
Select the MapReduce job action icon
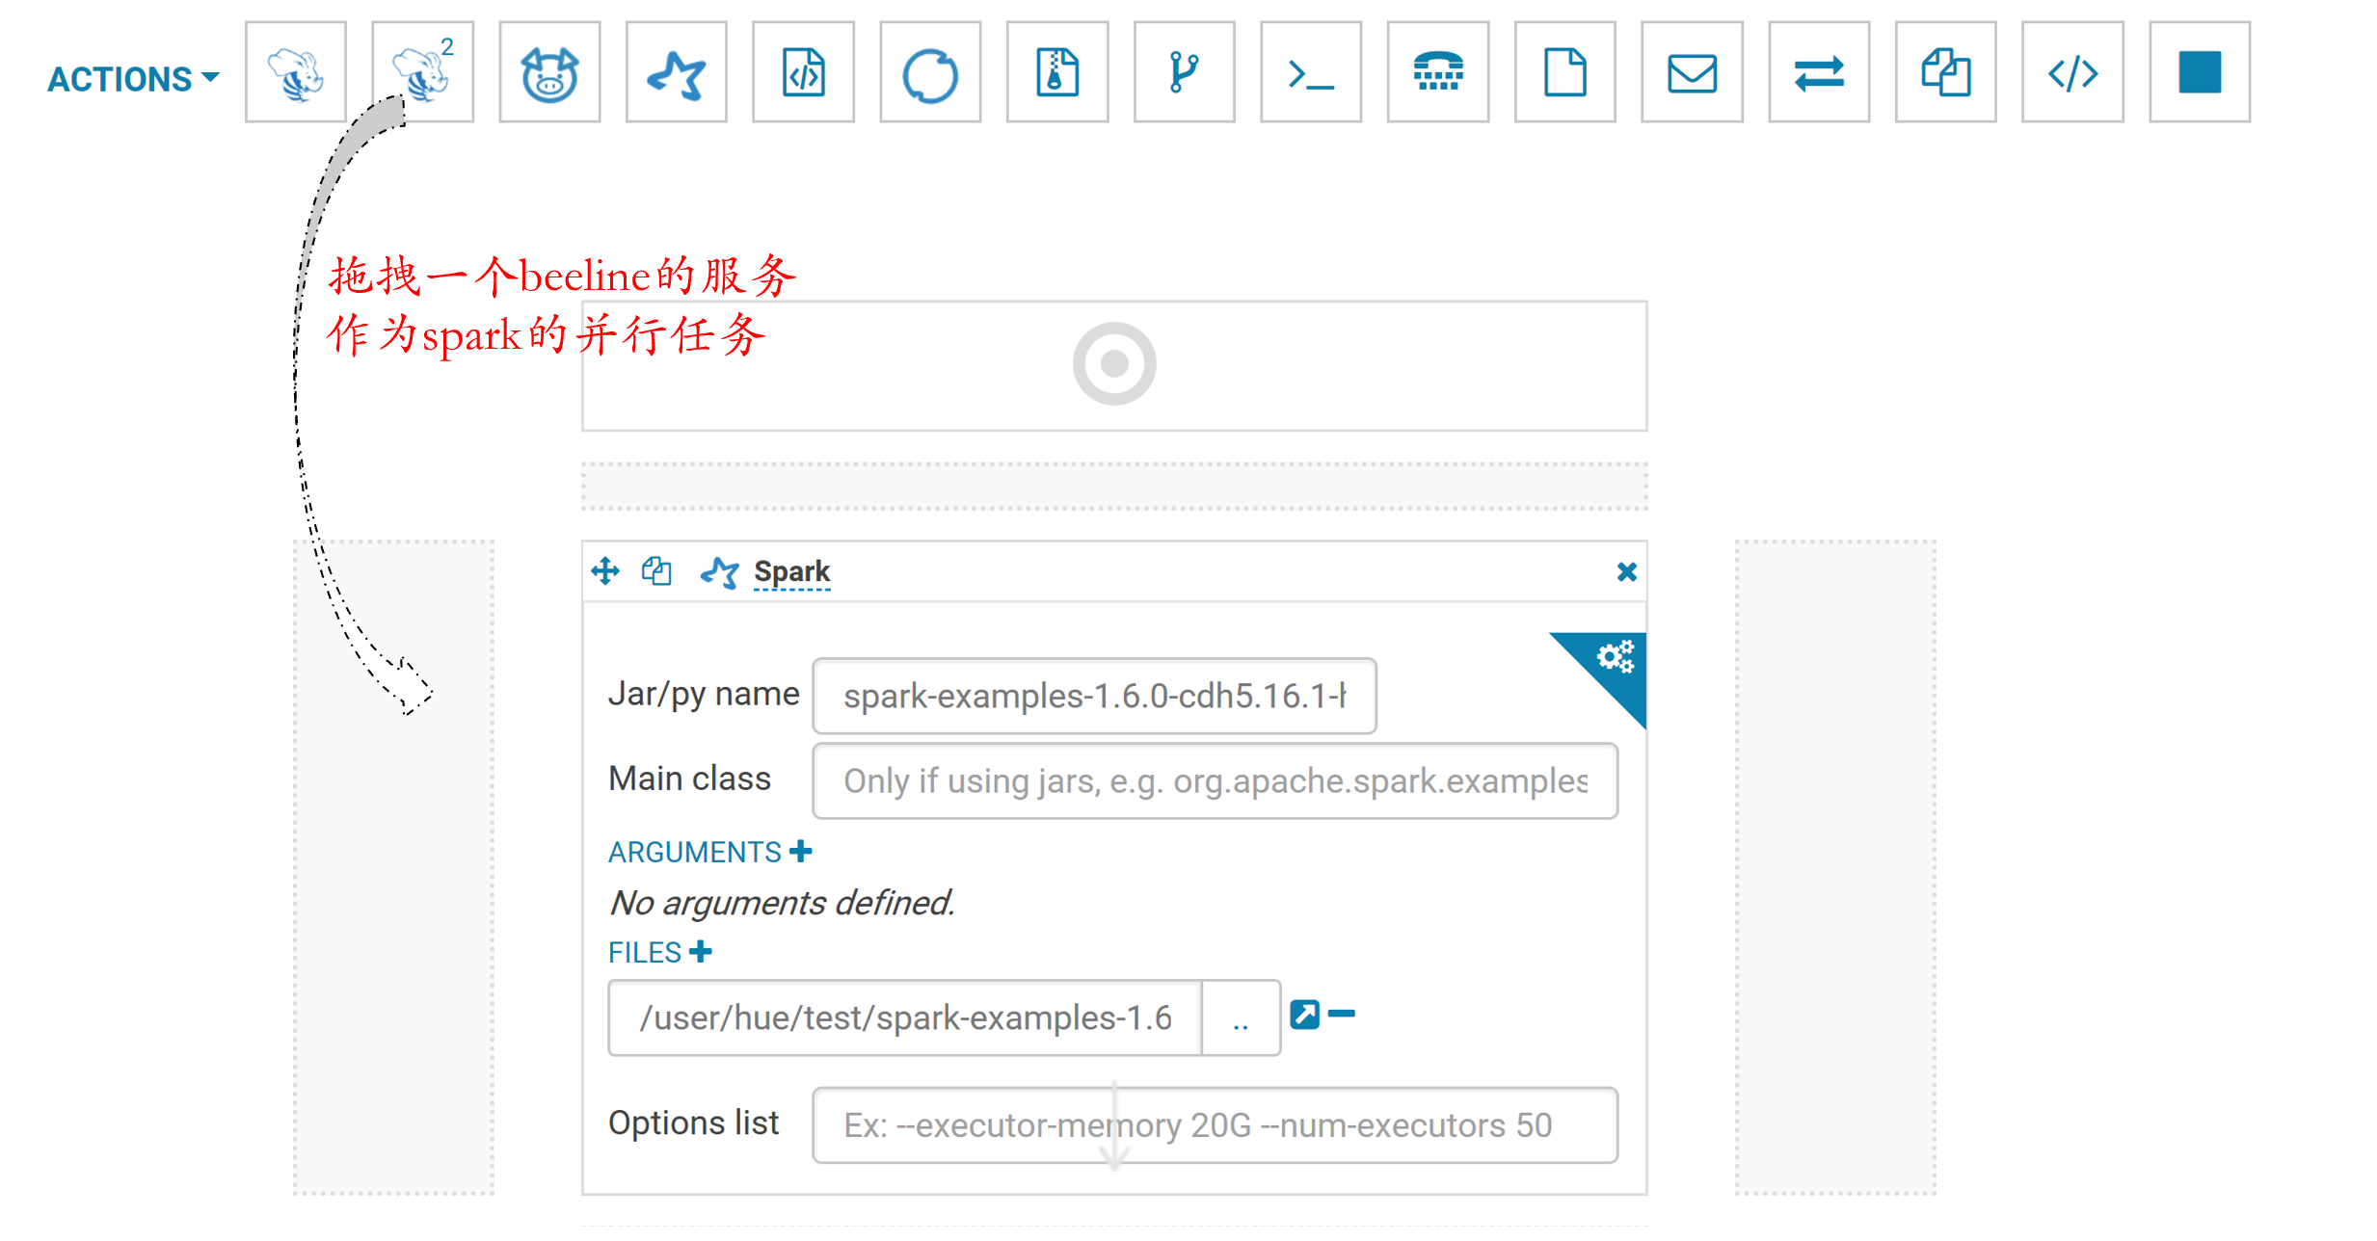click(x=1056, y=73)
